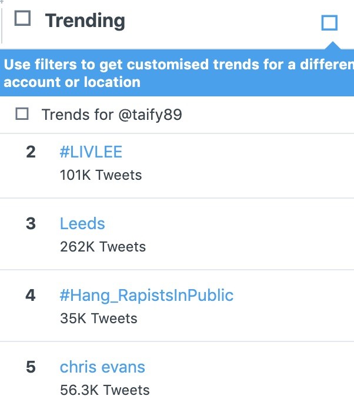Screen dimensions: 354x409
Task: Click the "262K Tweets" count
Action: pos(102,246)
